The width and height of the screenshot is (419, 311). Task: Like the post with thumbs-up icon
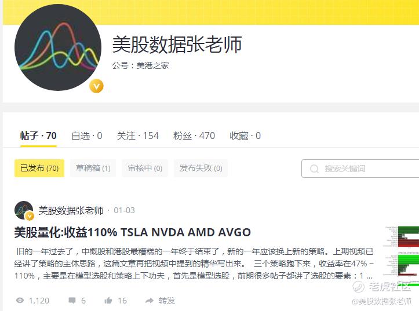click(x=108, y=301)
